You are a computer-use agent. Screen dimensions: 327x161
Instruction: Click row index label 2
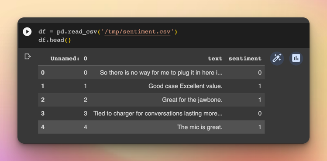coord(43,100)
